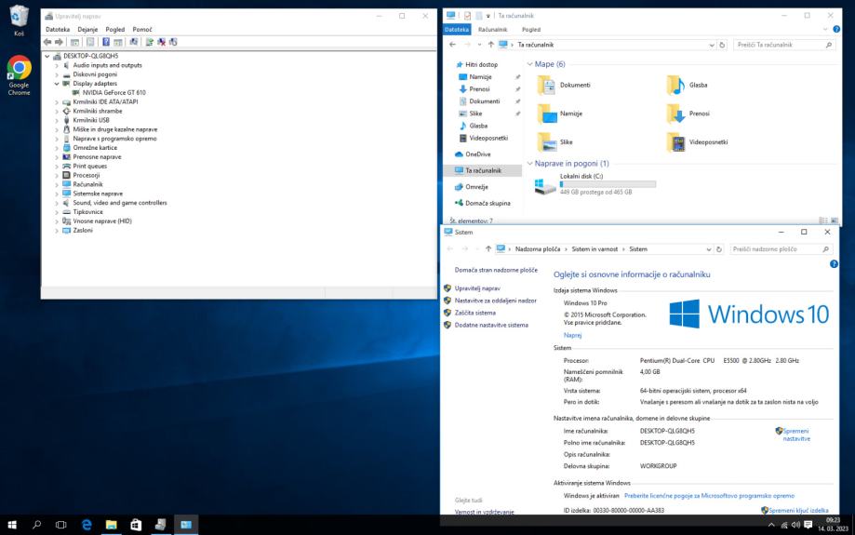Click Upravitelj naprav link in Sistem window

tap(477, 288)
